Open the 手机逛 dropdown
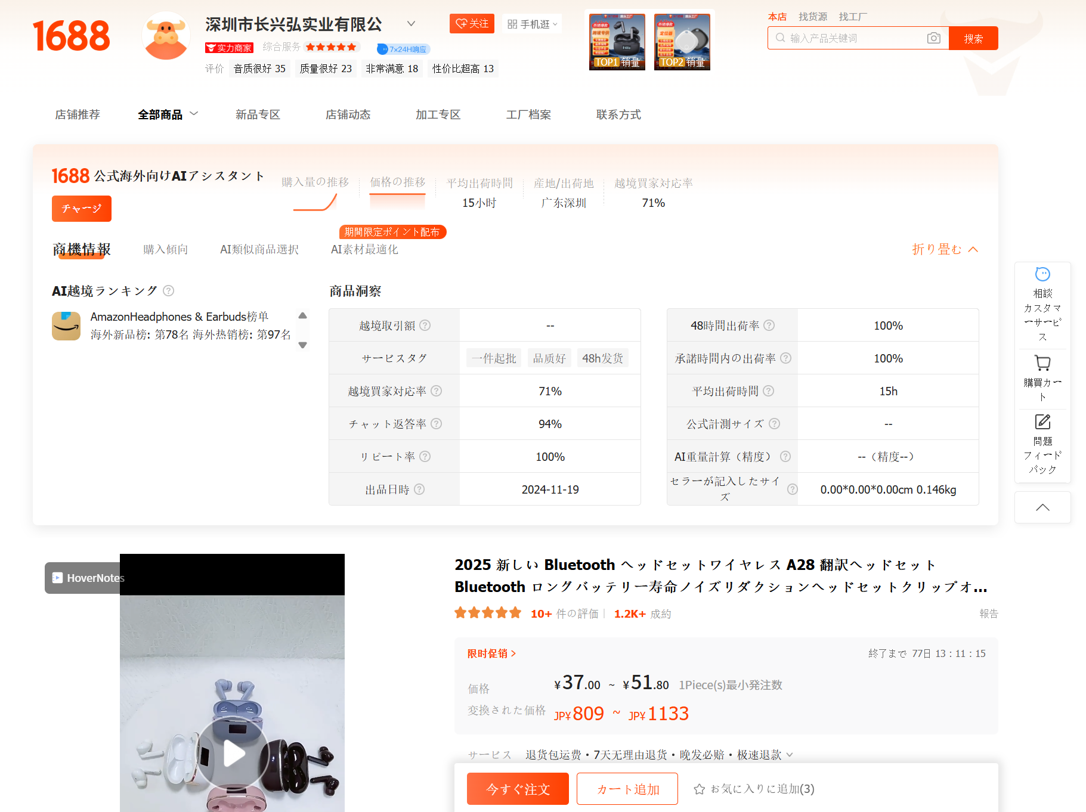Viewport: 1086px width, 812px height. [x=532, y=24]
